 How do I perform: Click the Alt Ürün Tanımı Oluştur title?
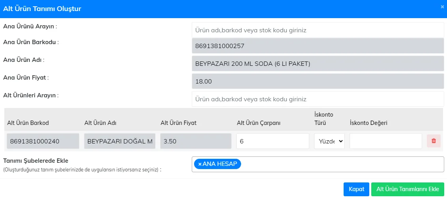pos(42,9)
